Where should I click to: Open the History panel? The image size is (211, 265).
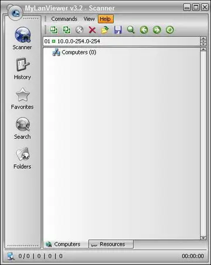22,68
